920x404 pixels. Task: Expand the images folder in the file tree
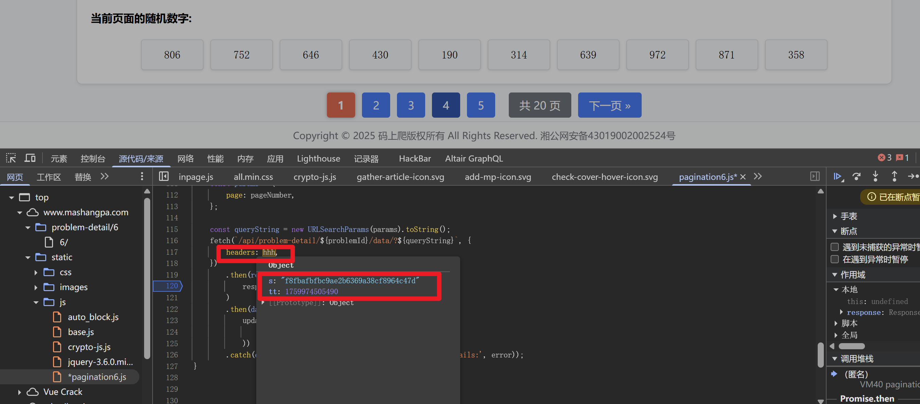(36, 288)
